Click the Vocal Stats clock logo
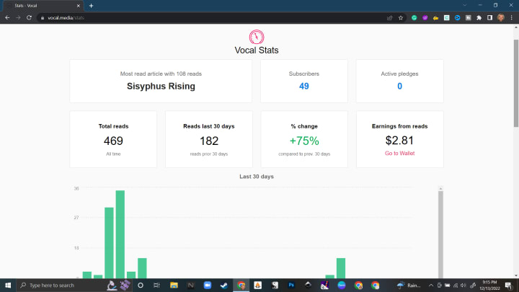Image resolution: width=519 pixels, height=292 pixels. (257, 37)
